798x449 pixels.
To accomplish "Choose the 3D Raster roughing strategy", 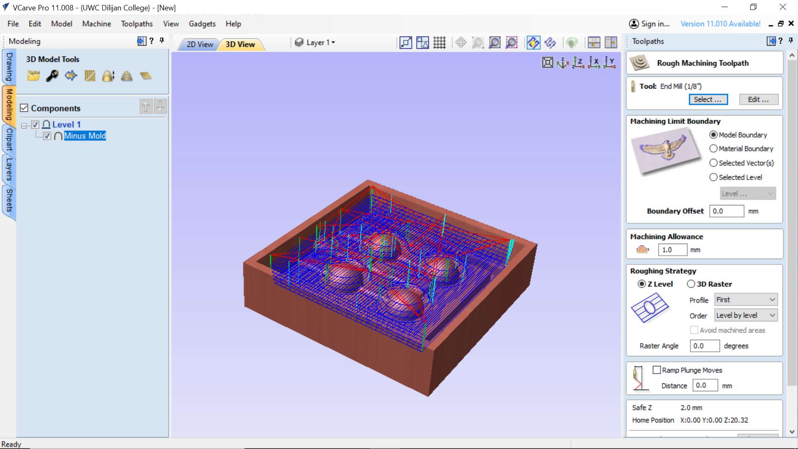I will click(691, 284).
